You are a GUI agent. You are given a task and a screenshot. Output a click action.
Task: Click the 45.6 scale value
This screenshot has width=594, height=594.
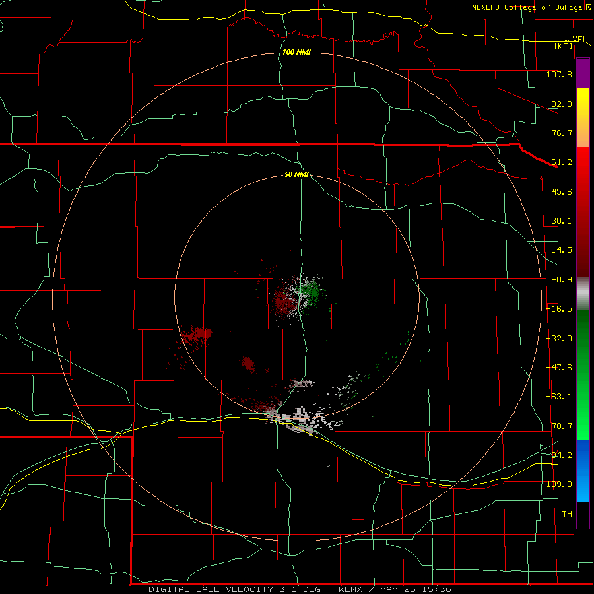(x=562, y=191)
